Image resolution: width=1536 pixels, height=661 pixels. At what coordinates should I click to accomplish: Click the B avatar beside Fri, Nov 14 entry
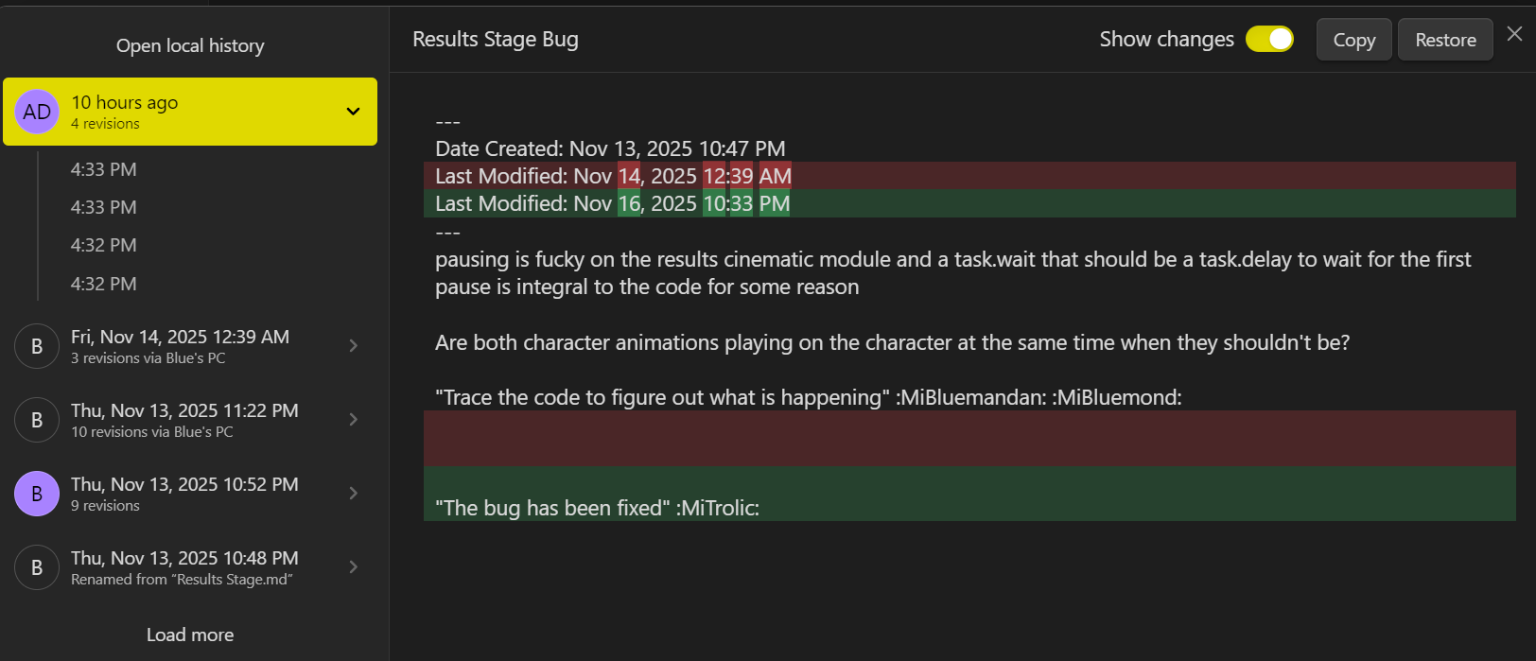pos(37,346)
